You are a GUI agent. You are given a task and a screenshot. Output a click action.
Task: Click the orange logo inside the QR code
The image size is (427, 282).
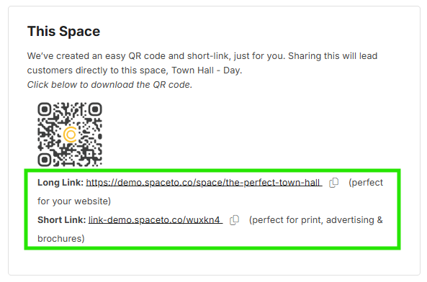[71, 135]
